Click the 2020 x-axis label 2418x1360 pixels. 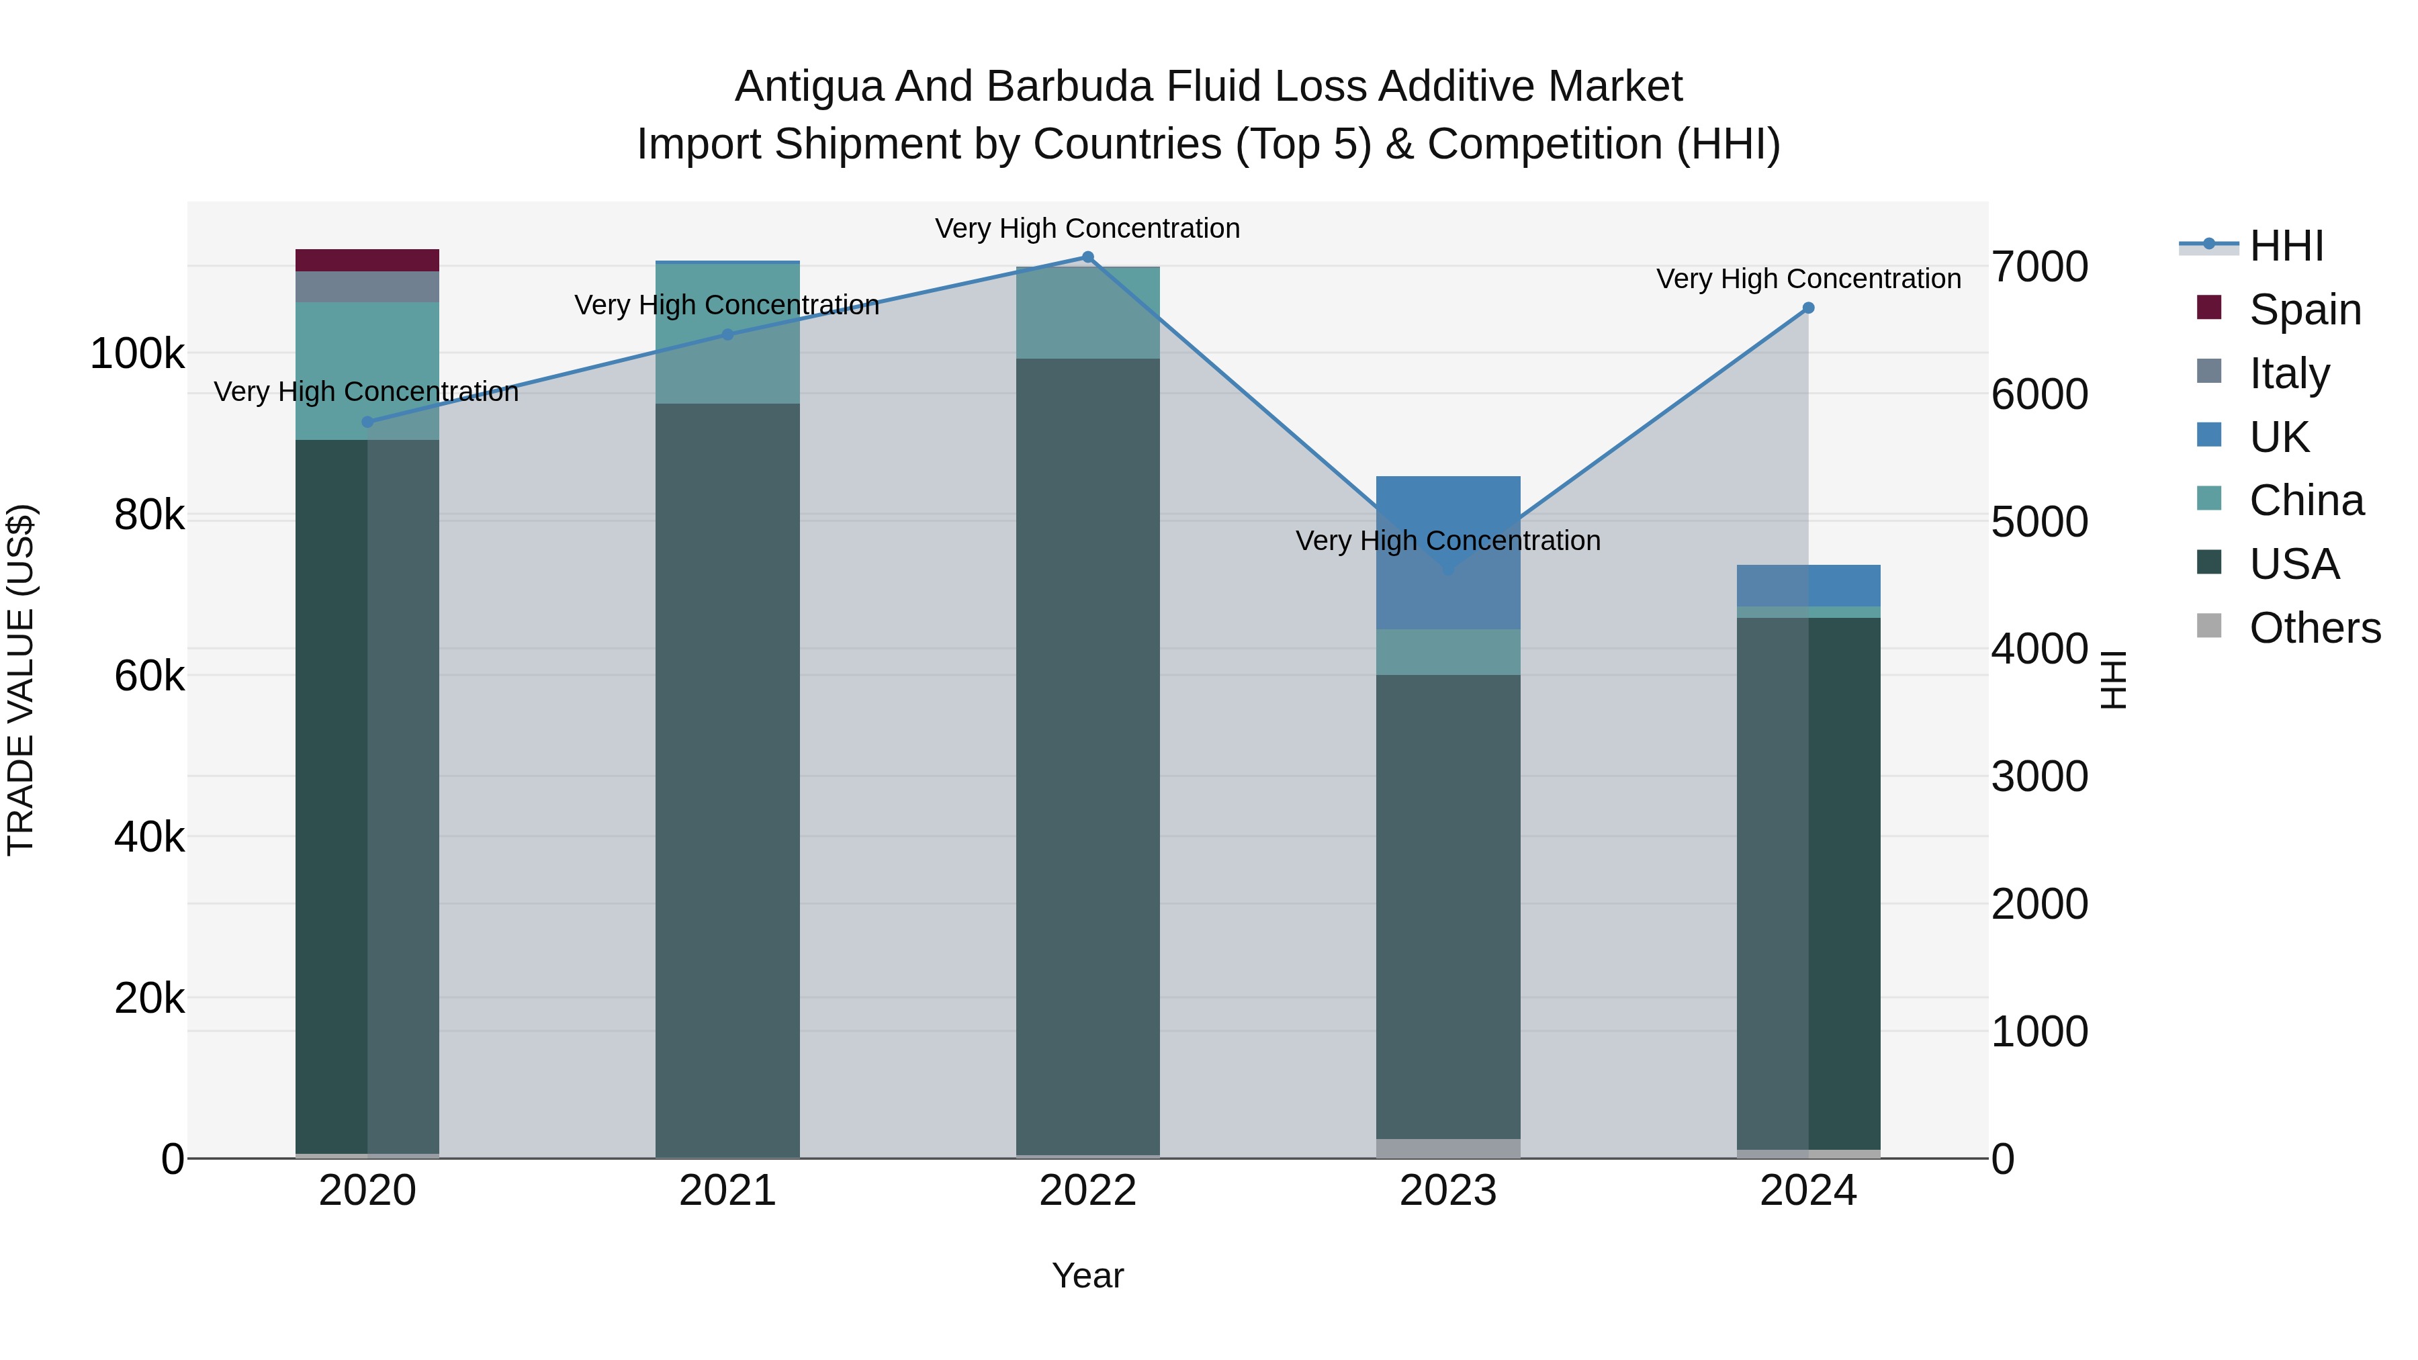[x=367, y=1191]
